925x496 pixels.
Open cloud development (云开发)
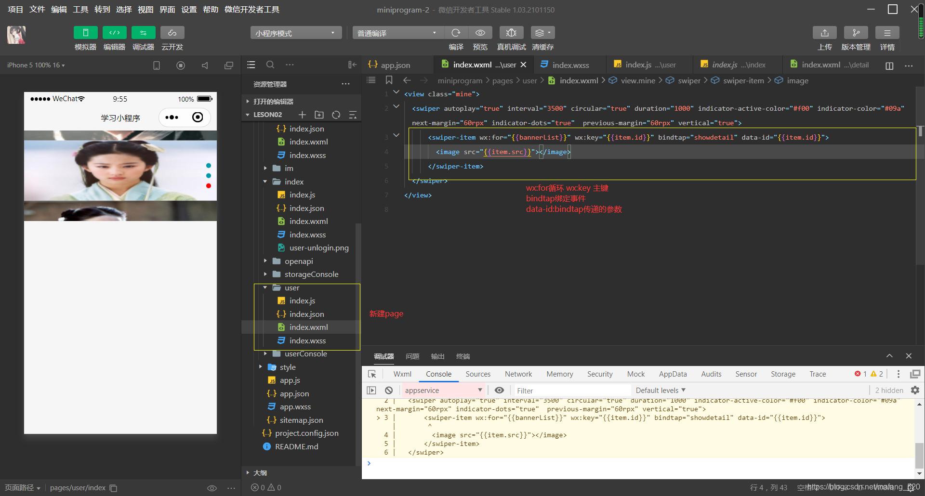click(172, 33)
